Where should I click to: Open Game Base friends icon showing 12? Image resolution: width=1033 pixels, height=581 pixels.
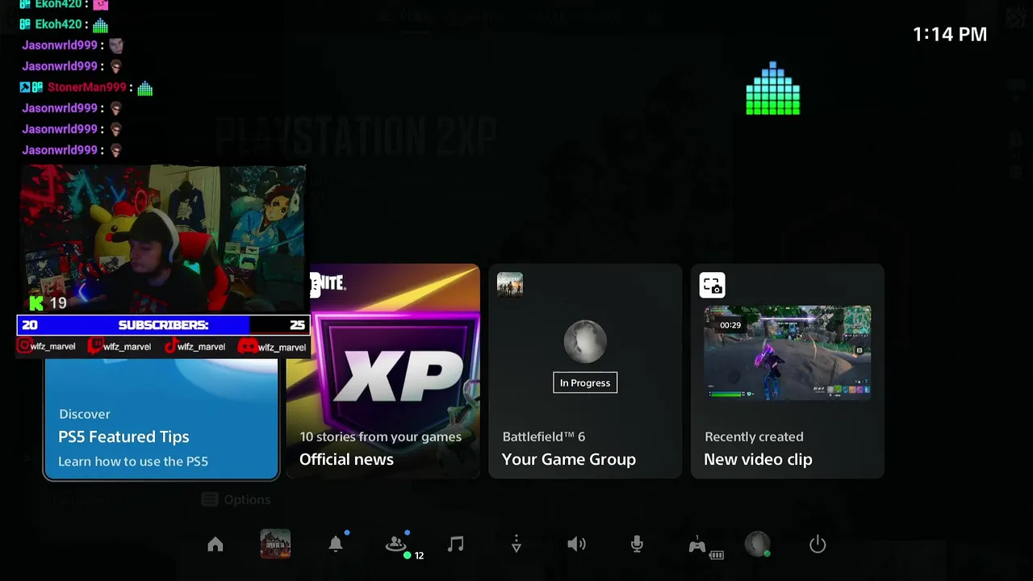click(x=396, y=545)
